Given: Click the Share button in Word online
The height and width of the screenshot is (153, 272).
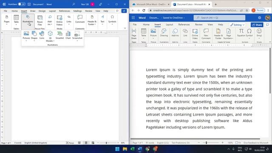Looking at the screenshot, I should (x=257, y=25).
